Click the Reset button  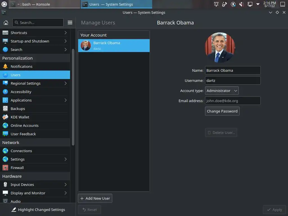point(89,210)
